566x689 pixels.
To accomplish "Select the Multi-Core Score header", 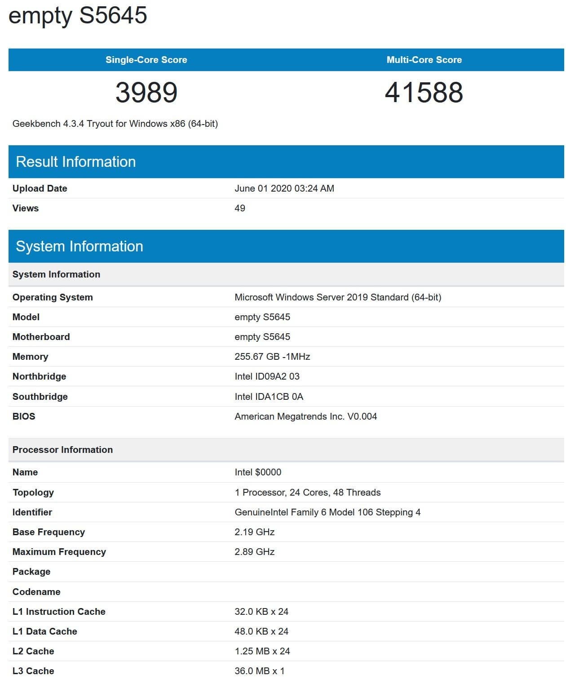I will 424,60.
